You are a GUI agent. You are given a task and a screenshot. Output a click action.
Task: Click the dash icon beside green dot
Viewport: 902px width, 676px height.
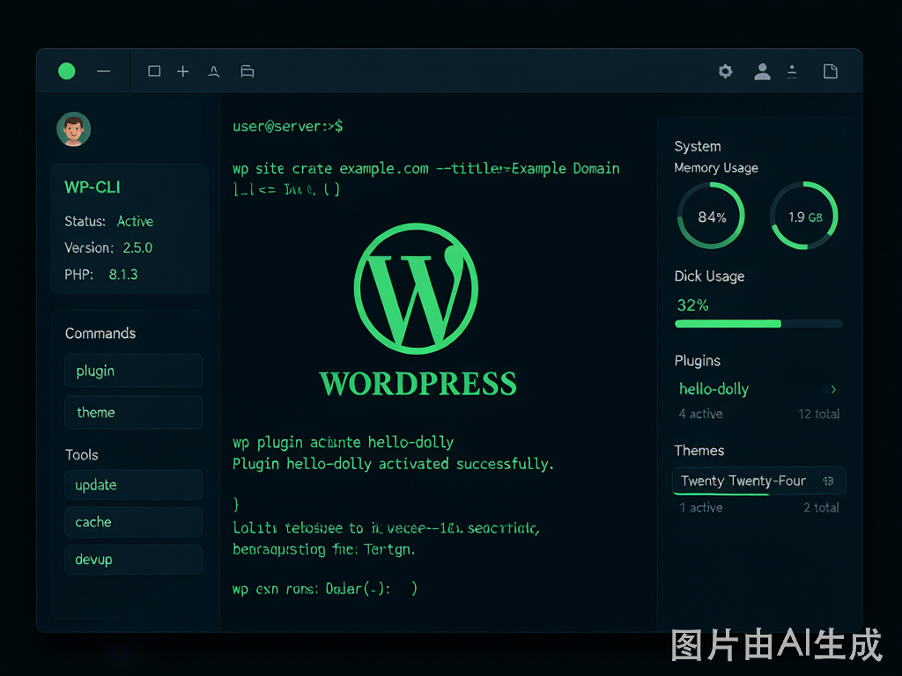coord(104,71)
